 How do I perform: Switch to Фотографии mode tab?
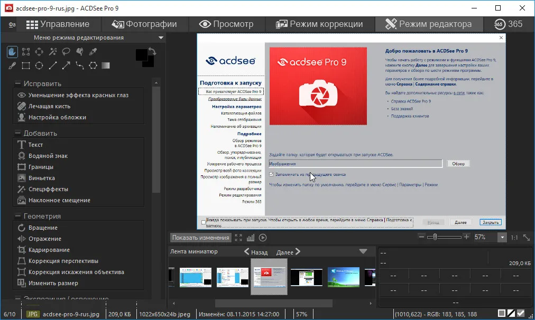(x=144, y=24)
